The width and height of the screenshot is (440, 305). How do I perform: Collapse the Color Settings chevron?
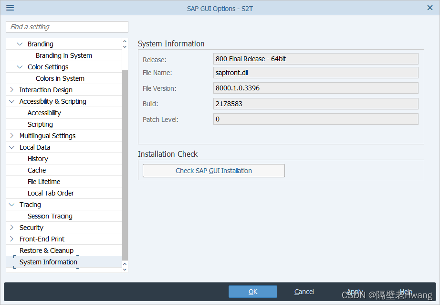(20, 67)
